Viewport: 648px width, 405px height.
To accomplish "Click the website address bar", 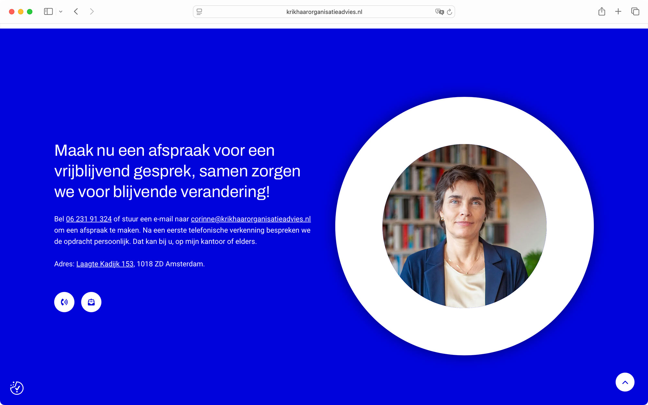I will point(324,12).
